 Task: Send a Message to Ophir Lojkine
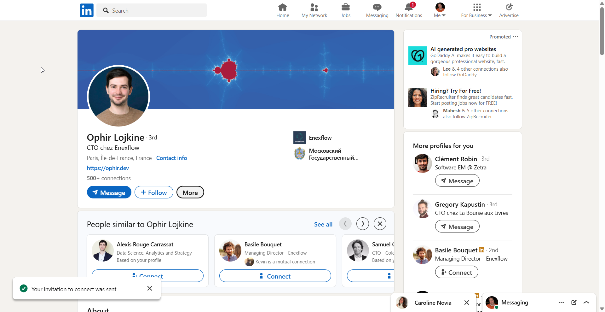tap(109, 192)
